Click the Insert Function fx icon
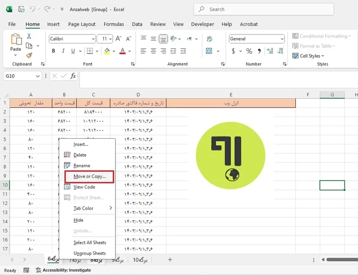Image resolution: width=358 pixels, height=275 pixels. point(73,76)
